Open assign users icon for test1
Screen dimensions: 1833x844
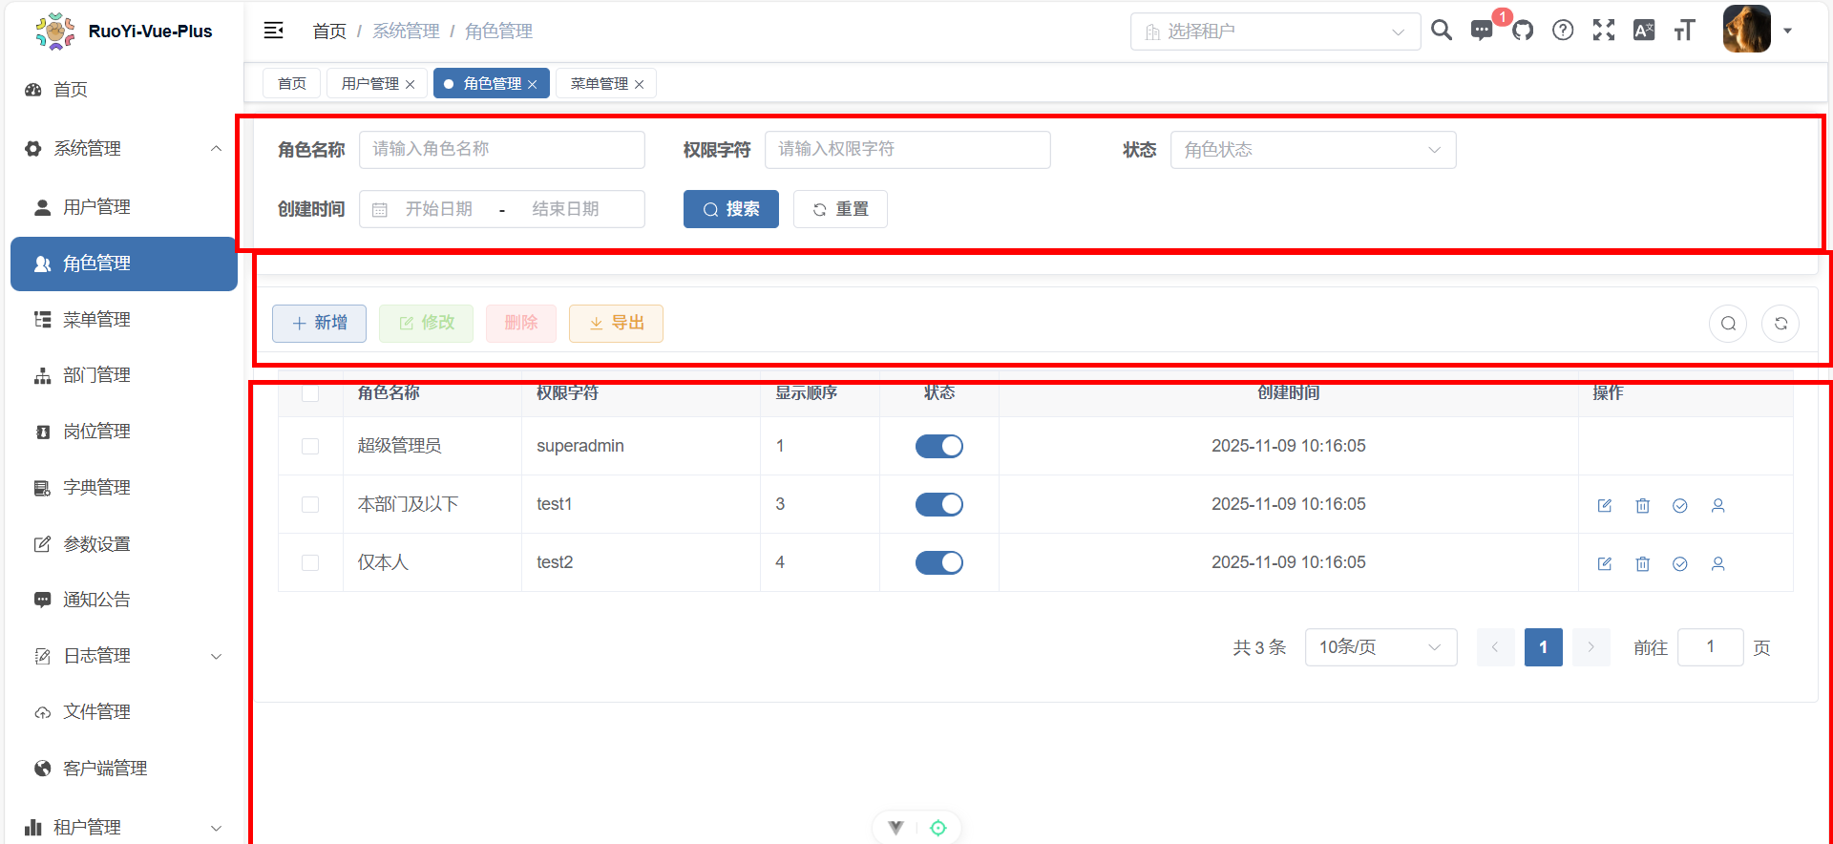point(1717,505)
